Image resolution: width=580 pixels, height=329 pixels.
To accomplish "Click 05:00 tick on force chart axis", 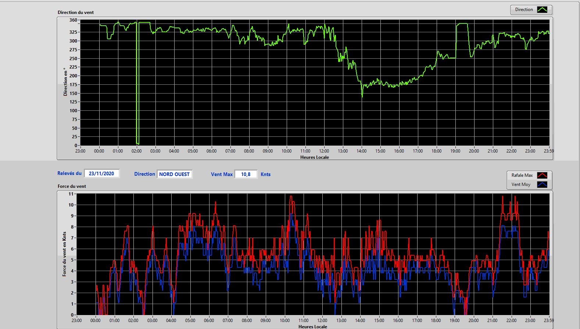I will [190, 320].
